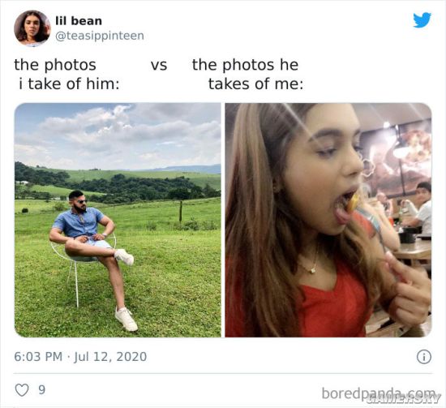This screenshot has width=446, height=408.
Task: Click the tweet text 'the photos i take of him'
Action: pos(66,75)
